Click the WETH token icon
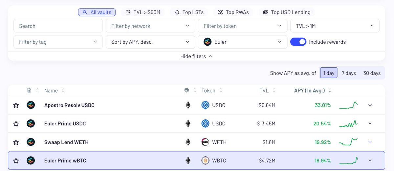Viewport: 394px width, 171px height. coord(205,142)
